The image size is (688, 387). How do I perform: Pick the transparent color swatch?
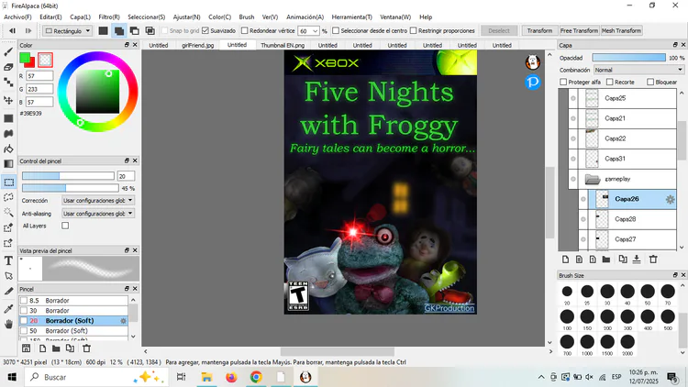click(45, 61)
